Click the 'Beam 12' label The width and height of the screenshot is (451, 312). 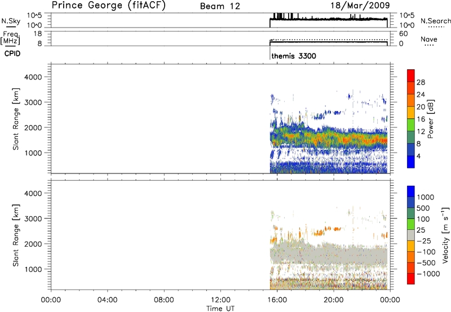tap(220, 6)
